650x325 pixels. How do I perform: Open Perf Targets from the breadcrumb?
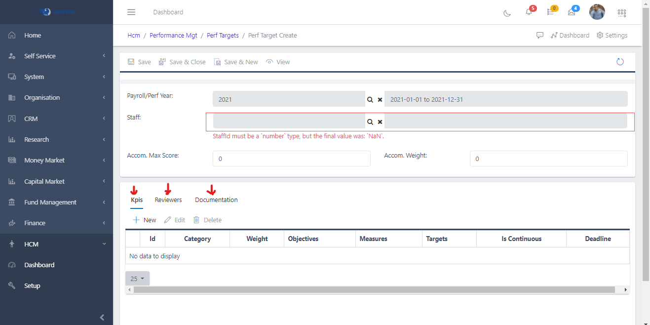223,35
